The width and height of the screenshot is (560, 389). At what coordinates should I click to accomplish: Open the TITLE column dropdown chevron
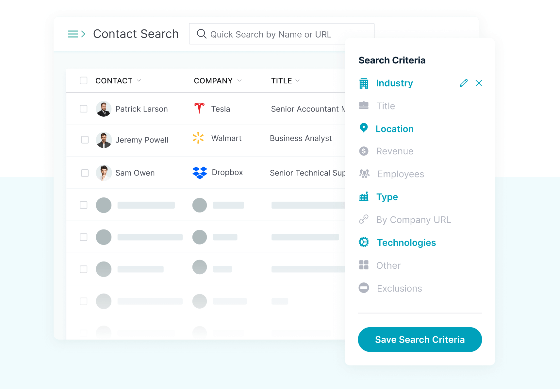tap(297, 81)
